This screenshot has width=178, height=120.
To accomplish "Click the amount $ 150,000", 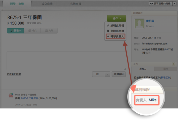I will pos(16,23).
